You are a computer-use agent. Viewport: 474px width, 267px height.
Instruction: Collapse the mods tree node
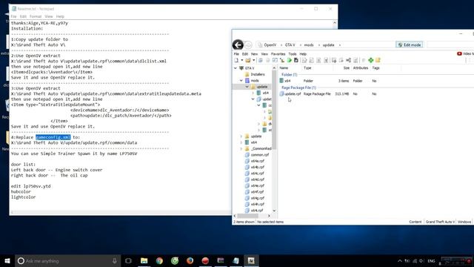pos(241,81)
